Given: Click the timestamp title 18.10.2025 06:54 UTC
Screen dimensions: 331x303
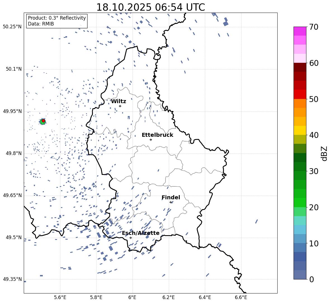Looking at the screenshot, I should (x=150, y=7).
